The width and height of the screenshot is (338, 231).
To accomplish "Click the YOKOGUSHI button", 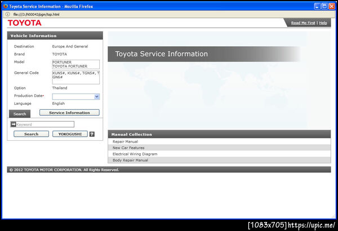I will 70,134.
